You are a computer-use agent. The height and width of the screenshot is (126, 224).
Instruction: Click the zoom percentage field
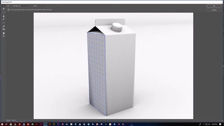click(x=14, y=120)
